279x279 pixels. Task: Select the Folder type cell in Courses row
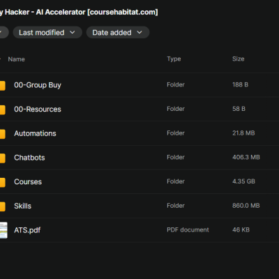coord(176,181)
